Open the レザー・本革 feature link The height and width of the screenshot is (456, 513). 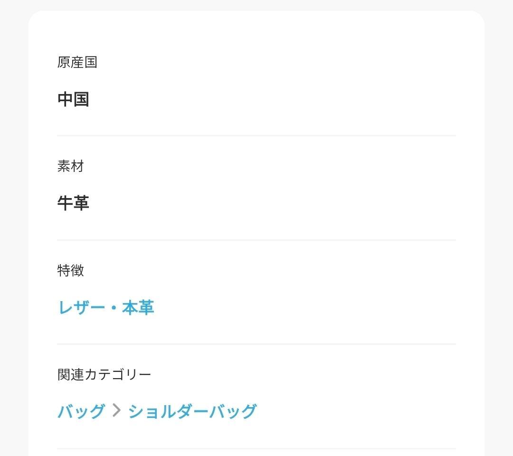[x=105, y=307]
